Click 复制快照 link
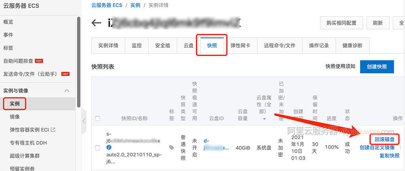The image size is (405, 171). [390, 156]
